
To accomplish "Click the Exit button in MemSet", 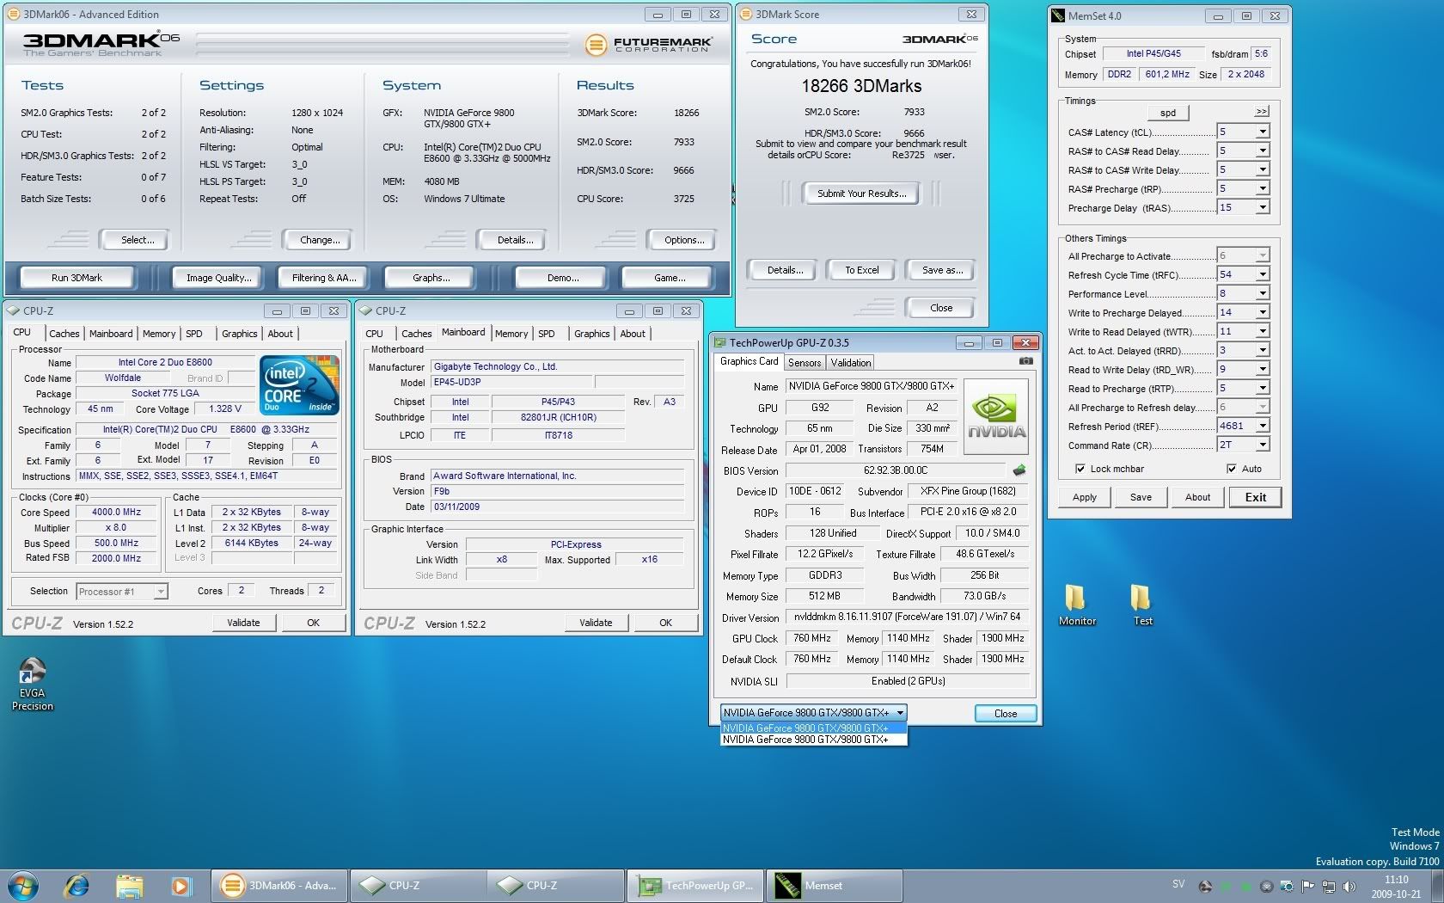I will point(1255,497).
